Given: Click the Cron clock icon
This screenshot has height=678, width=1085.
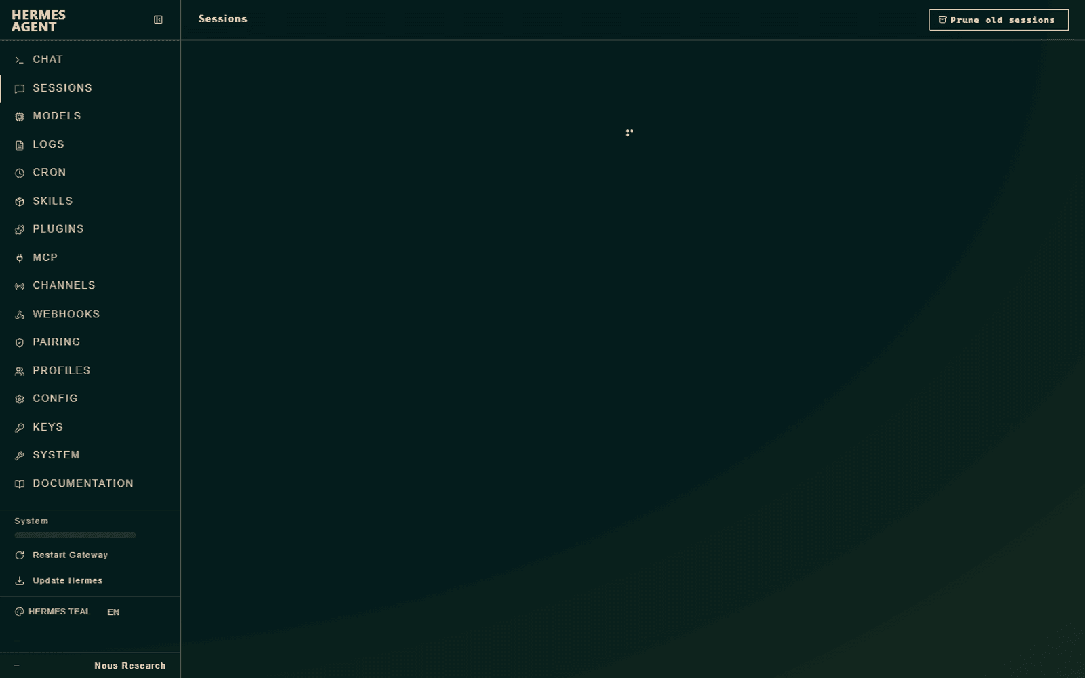Looking at the screenshot, I should click(20, 174).
